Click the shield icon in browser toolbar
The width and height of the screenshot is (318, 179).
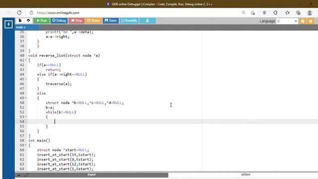click(x=264, y=13)
